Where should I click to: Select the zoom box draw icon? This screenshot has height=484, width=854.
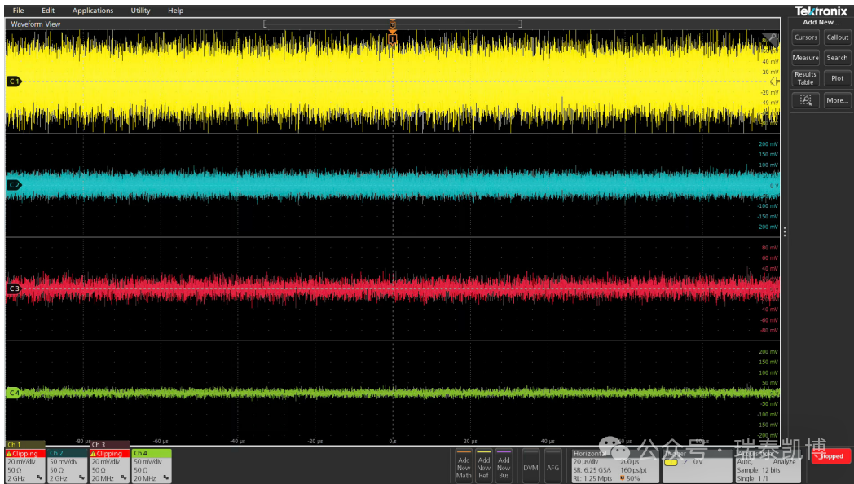click(805, 100)
